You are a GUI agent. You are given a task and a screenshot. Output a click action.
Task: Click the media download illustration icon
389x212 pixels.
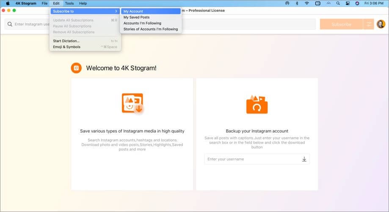coord(133,103)
